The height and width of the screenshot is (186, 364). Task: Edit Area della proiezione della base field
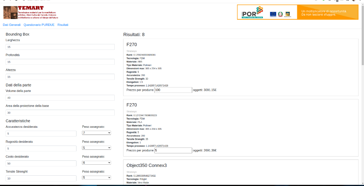[60, 113]
